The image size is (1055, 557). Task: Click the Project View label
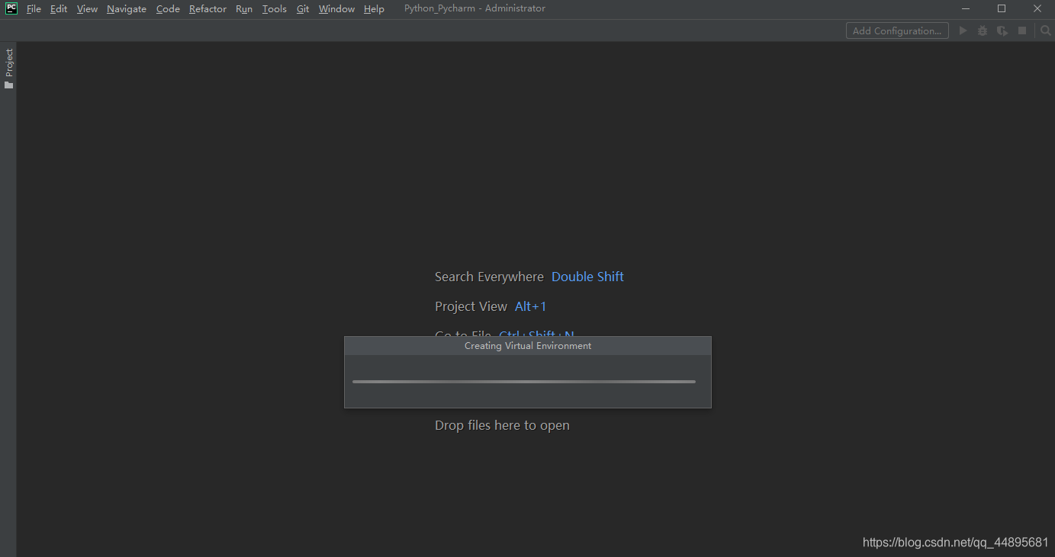[471, 306]
